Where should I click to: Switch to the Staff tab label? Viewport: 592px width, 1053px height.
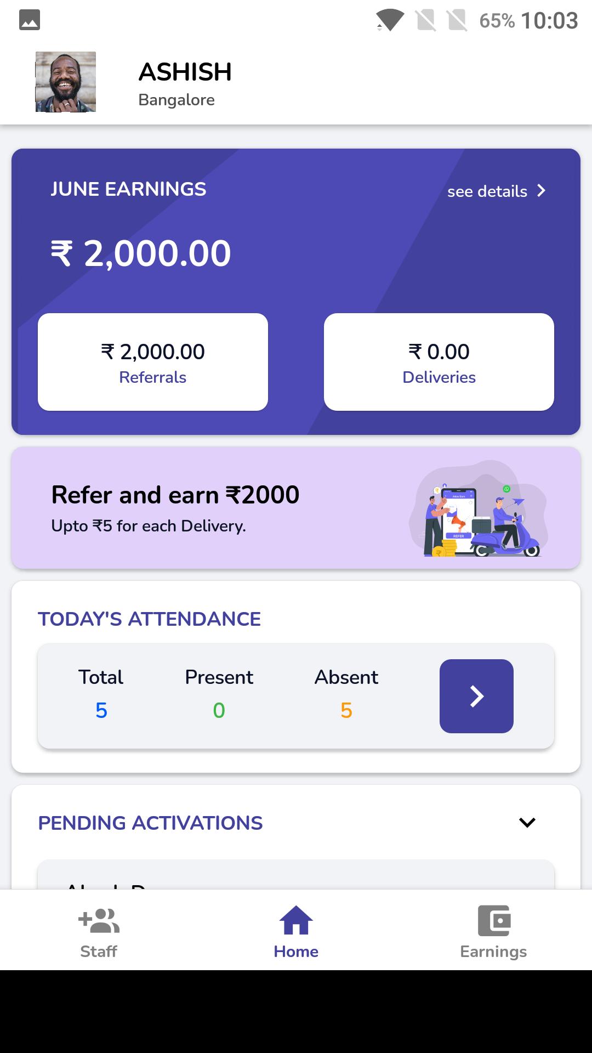(99, 952)
